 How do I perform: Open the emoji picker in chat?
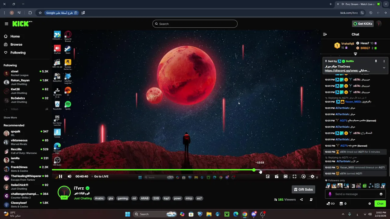(381, 194)
